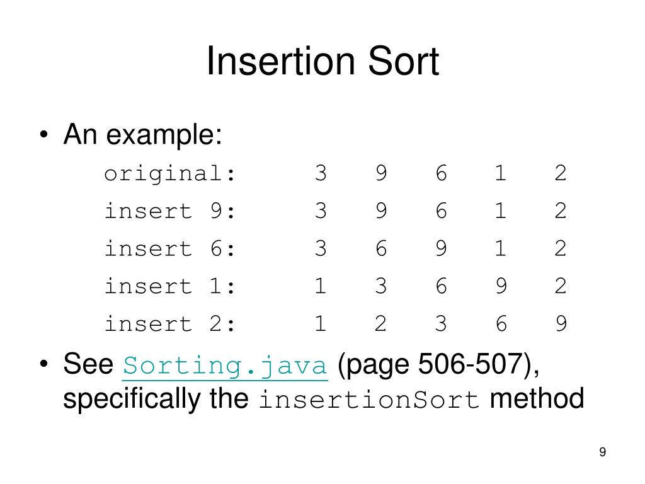645x484 pixels.
Task: Click the word 'See' before the link
Action: 88,364
